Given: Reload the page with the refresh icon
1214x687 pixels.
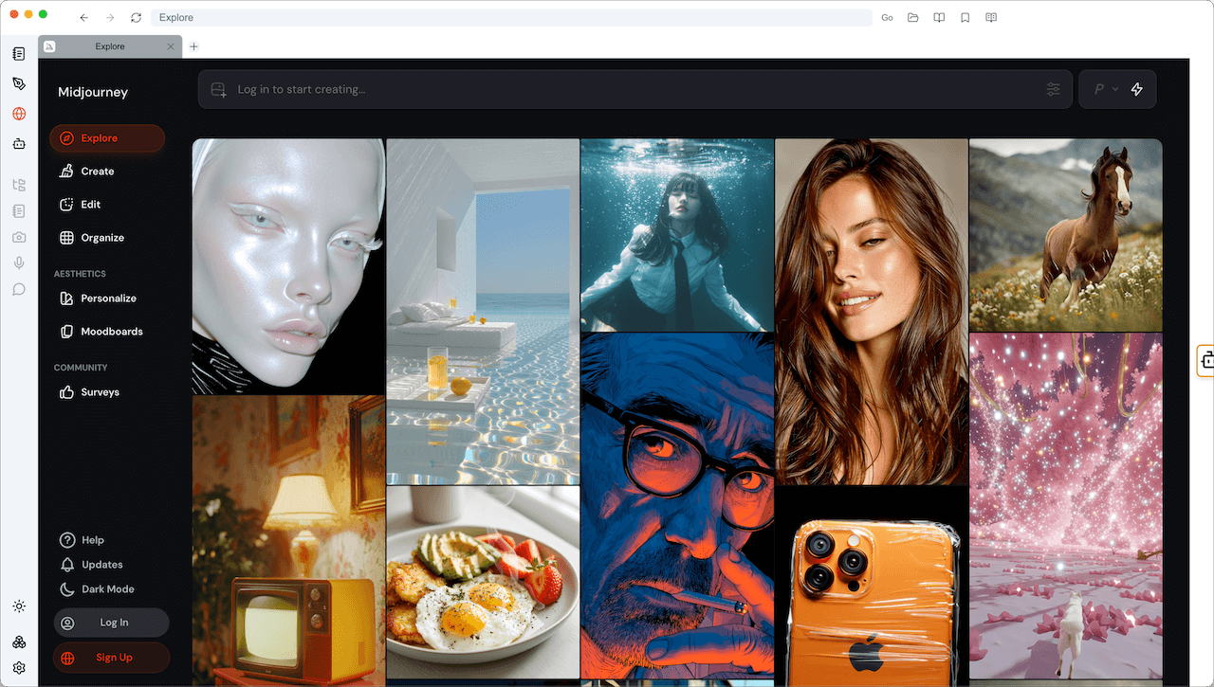Looking at the screenshot, I should click(137, 17).
